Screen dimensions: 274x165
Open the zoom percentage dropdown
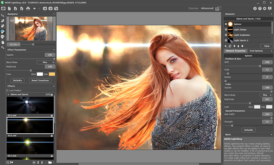coord(14,45)
